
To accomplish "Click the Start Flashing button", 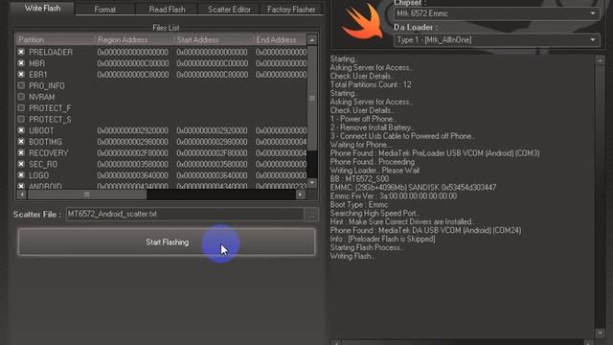I will 167,242.
